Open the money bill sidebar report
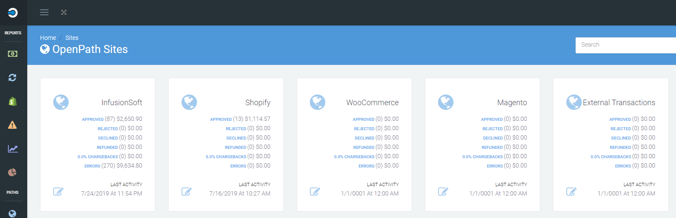The width and height of the screenshot is (676, 218). tap(13, 54)
